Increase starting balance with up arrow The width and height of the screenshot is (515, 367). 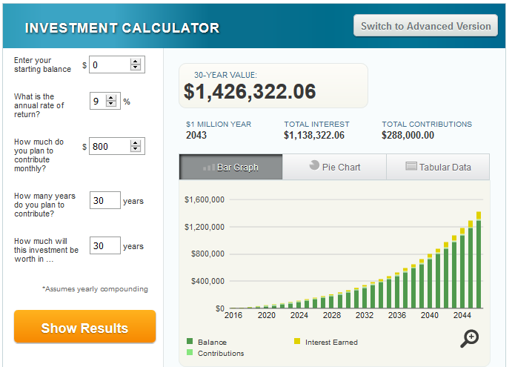(x=135, y=62)
